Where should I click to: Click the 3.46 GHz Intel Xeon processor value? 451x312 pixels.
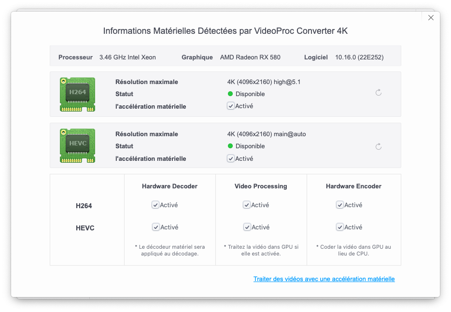(127, 57)
